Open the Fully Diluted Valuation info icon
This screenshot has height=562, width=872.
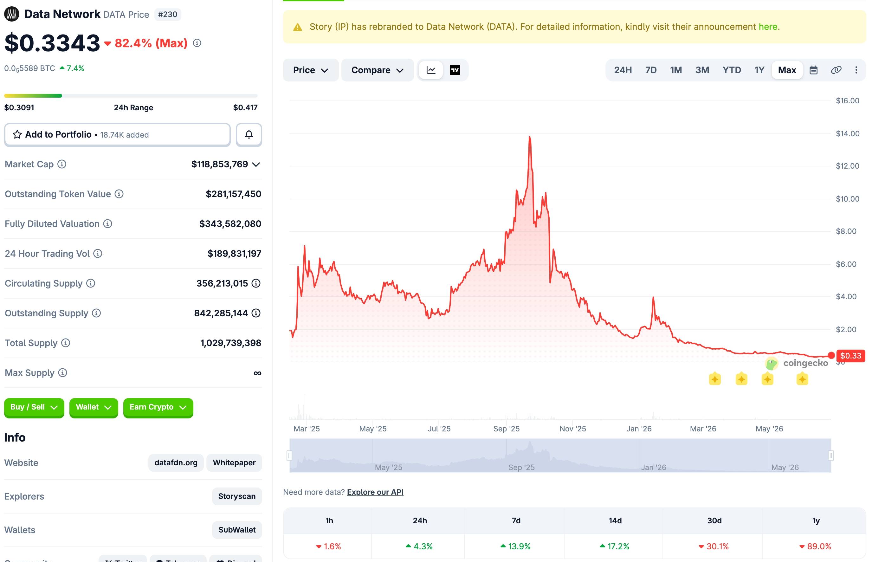(108, 224)
